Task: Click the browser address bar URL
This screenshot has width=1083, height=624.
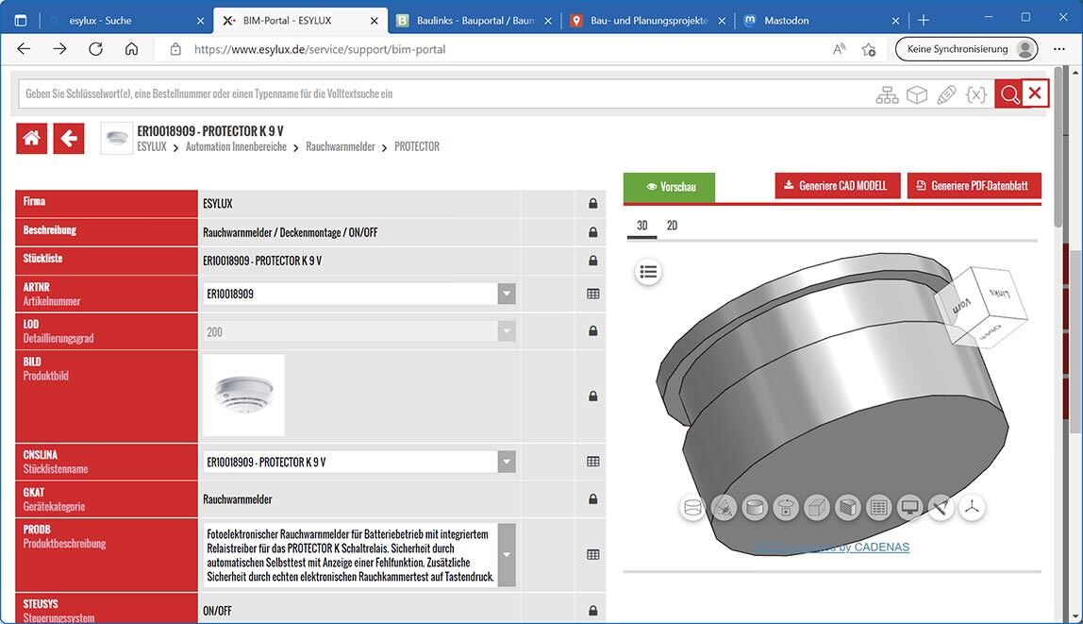Action: [320, 49]
